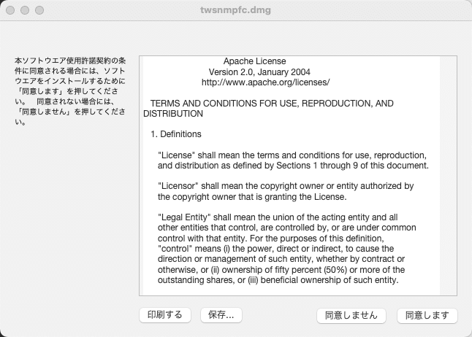Screen dimensions: 472x337
Task: Zoom the twsnmpfc.dmg window
Action: point(39,10)
